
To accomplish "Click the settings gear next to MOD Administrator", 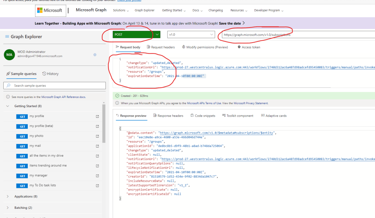I will [95, 55].
